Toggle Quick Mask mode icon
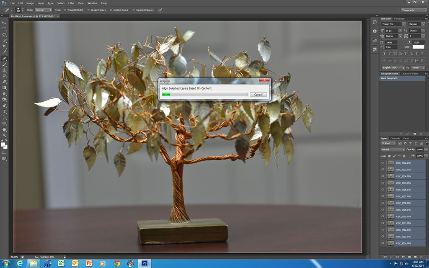 pyautogui.click(x=4, y=152)
